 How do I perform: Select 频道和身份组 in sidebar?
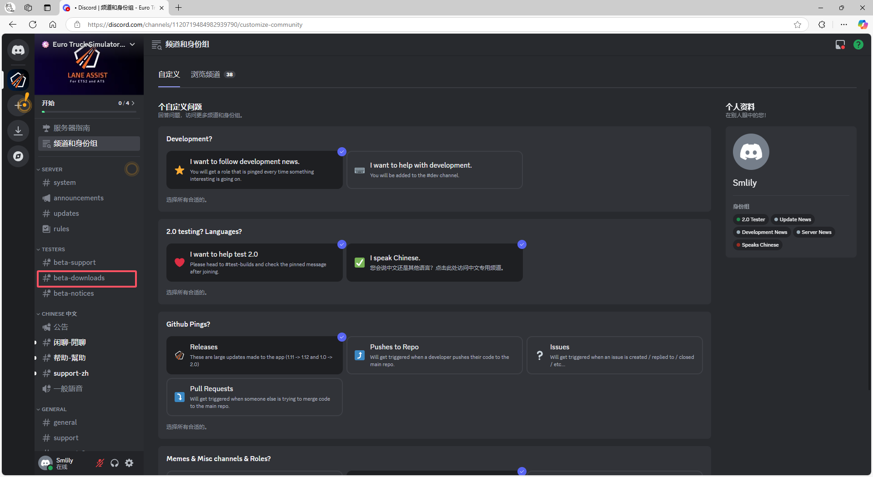pyautogui.click(x=89, y=144)
